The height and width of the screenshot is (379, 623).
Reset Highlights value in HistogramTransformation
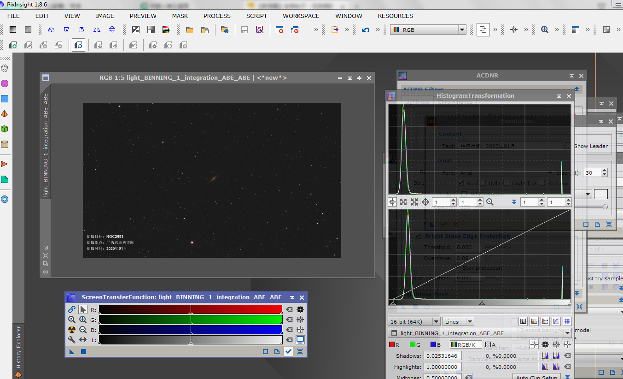click(568, 367)
